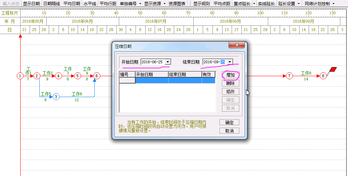Expand the 延长设置 dropdown arrow
The image size is (348, 176).
click(x=299, y=3)
